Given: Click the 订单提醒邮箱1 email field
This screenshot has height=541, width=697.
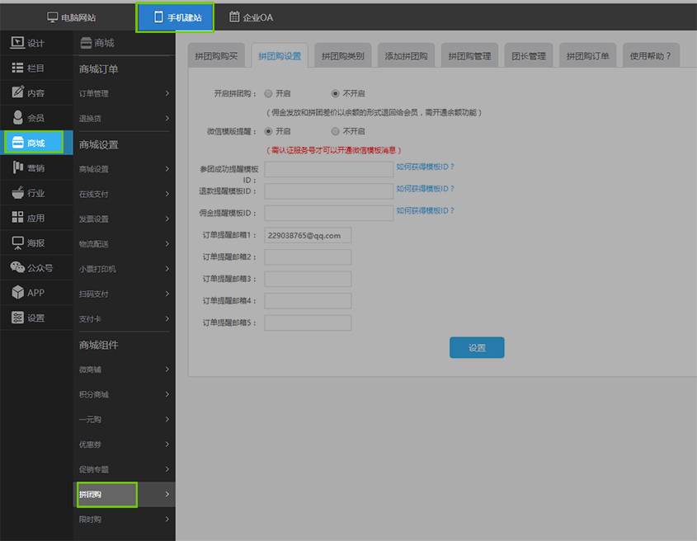Looking at the screenshot, I should [x=308, y=235].
